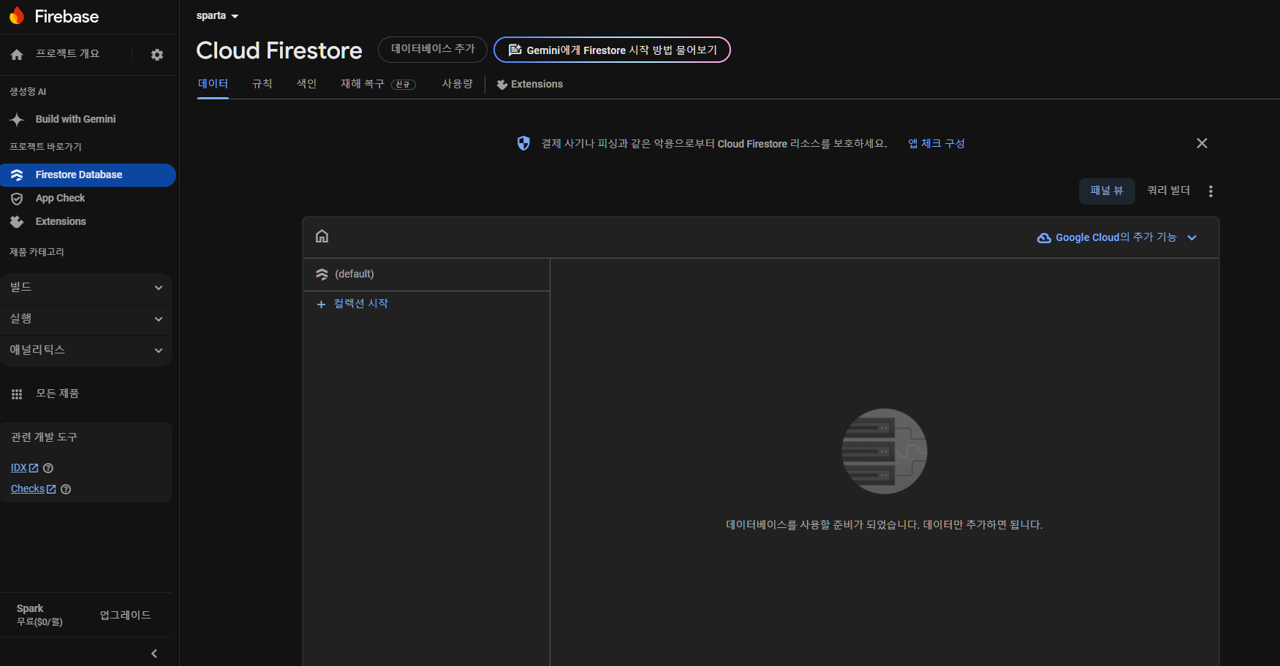Click the shield icon in security banner

pyautogui.click(x=523, y=143)
